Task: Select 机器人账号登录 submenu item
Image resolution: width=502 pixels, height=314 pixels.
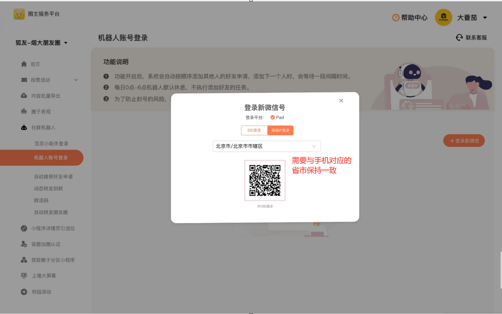Action: point(42,158)
